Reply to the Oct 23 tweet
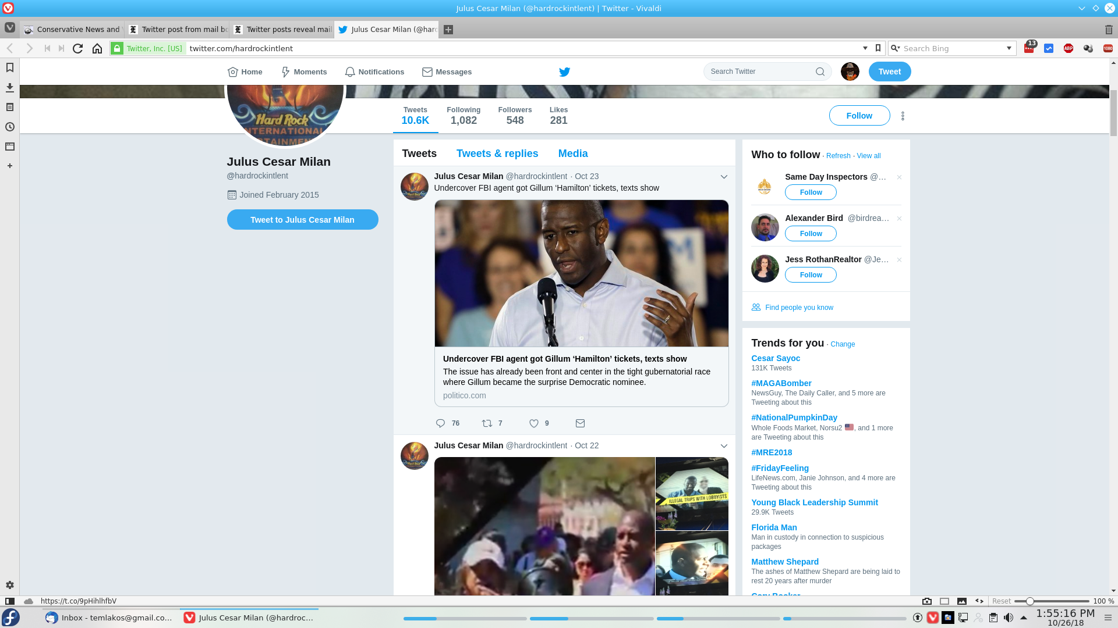Image resolution: width=1118 pixels, height=628 pixels. [x=440, y=423]
